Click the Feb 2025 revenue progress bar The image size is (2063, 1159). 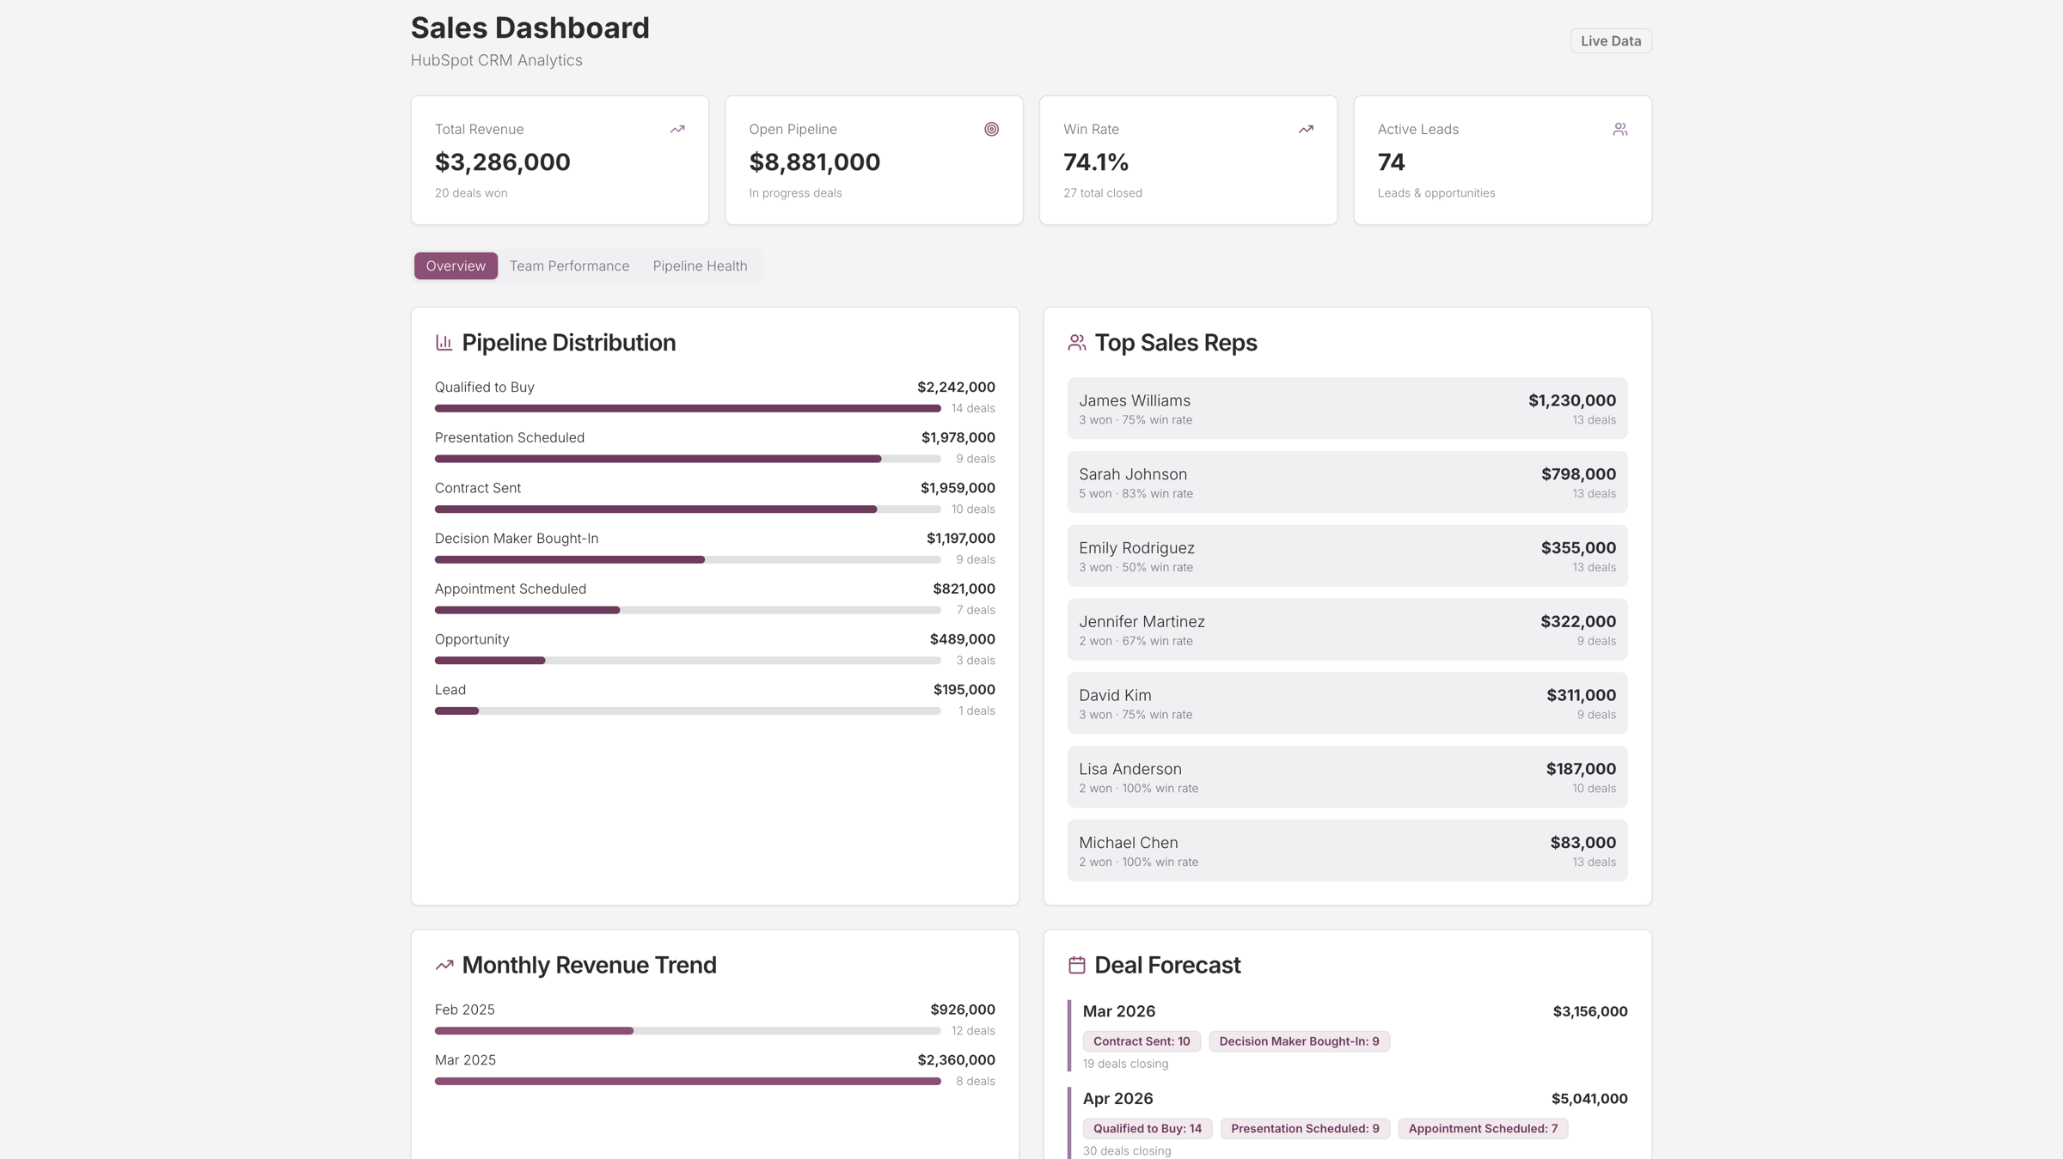point(688,1030)
